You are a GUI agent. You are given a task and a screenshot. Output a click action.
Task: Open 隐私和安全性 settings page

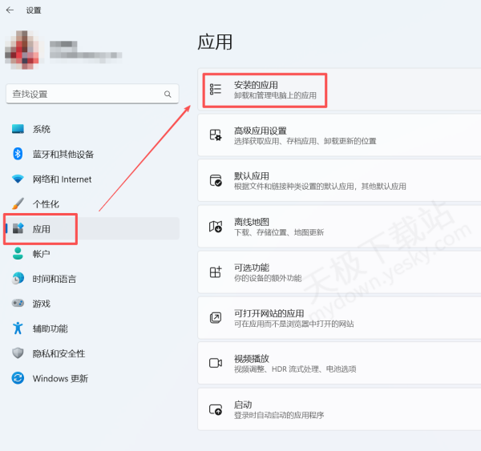[59, 353]
